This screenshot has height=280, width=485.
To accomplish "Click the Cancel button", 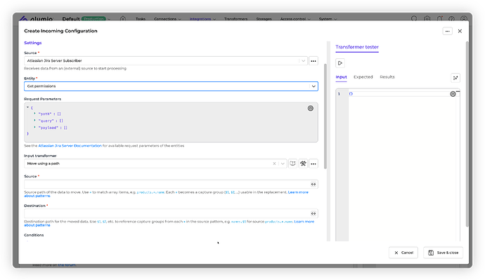I will (x=403, y=253).
